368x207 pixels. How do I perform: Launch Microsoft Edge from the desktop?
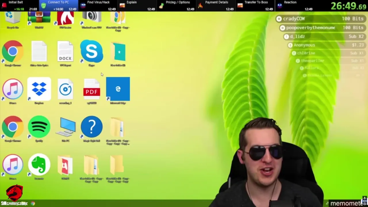[x=118, y=91]
